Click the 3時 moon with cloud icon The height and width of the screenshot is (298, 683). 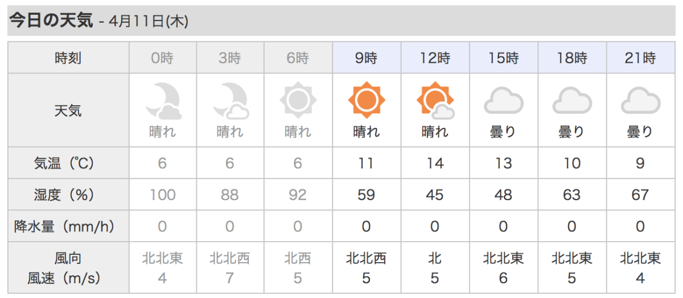tap(230, 101)
